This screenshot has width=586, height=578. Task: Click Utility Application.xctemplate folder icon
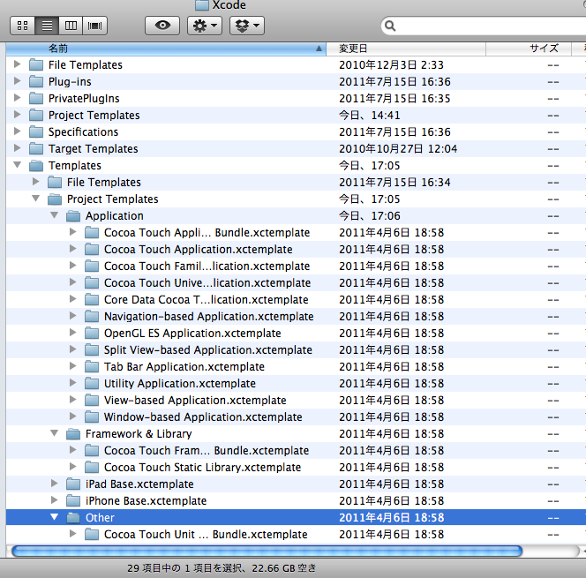[92, 383]
